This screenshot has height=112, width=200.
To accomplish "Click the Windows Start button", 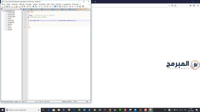I will (x=2, y=110).
